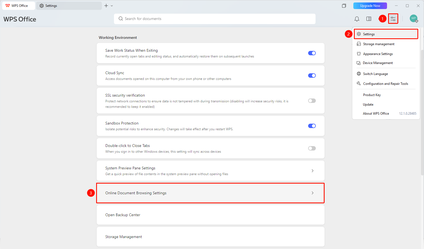The image size is (424, 249).
Task: Click the Switch Language globe icon
Action: click(x=359, y=74)
